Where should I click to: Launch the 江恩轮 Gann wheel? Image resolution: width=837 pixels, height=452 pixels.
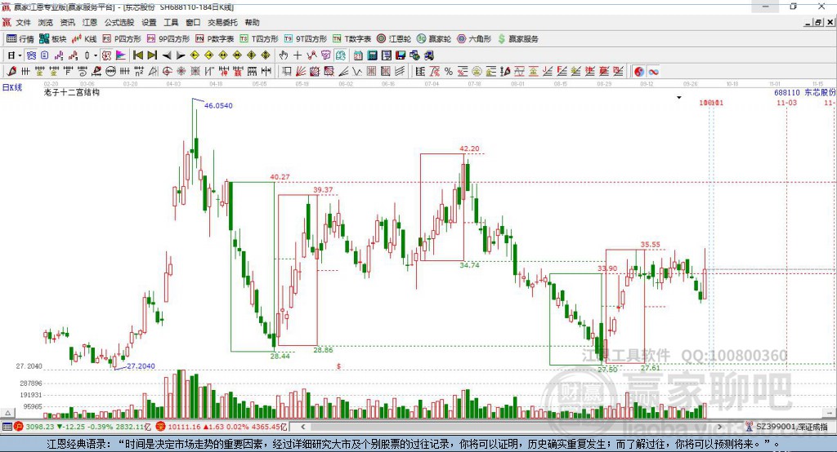(394, 39)
